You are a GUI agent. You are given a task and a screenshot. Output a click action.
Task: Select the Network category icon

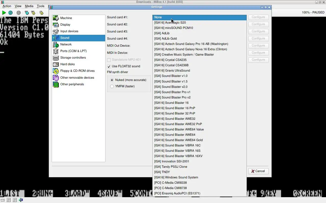56,44
